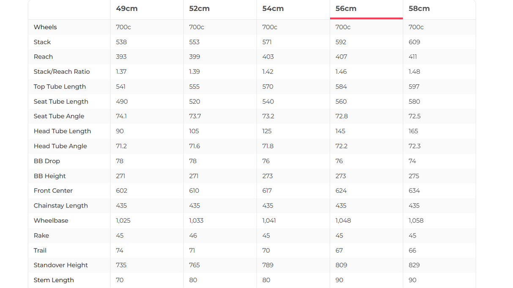Click the BB Drop row label
This screenshot has width=513, height=288.
point(47,161)
